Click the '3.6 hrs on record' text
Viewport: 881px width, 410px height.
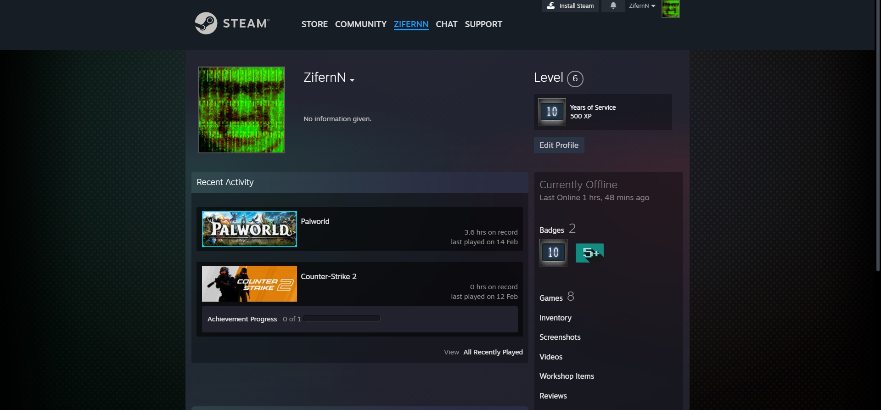coord(491,232)
